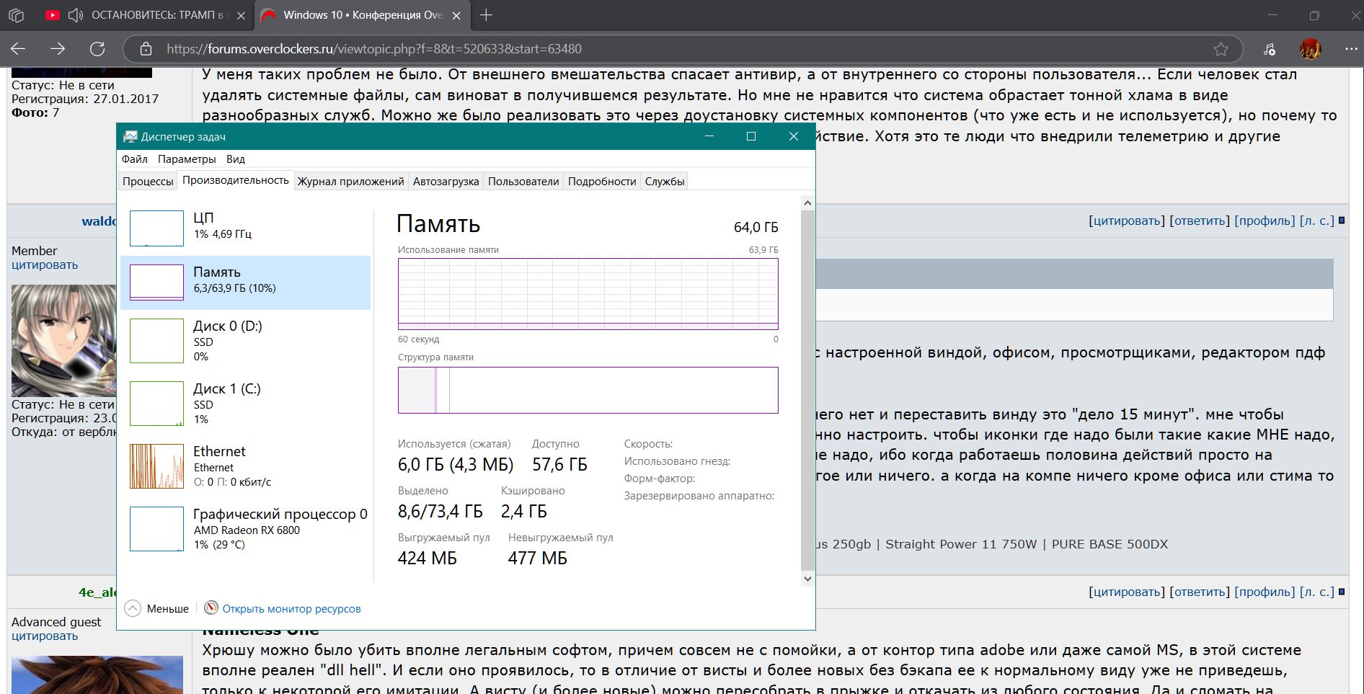Switch to the Пользователи tab
Viewport: 1364px width, 694px height.
tap(523, 182)
